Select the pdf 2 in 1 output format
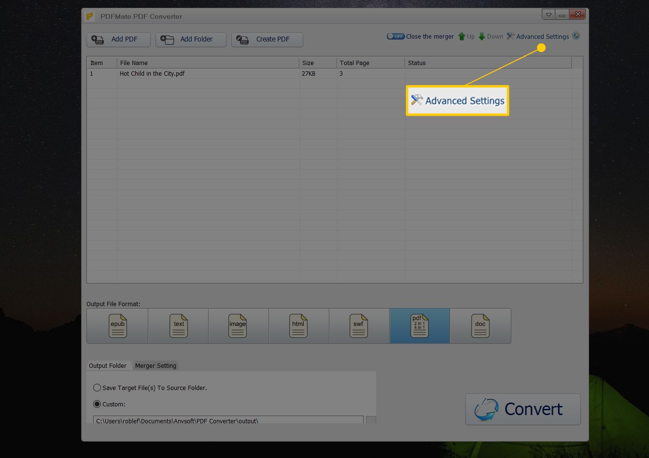The image size is (649, 458). point(420,326)
